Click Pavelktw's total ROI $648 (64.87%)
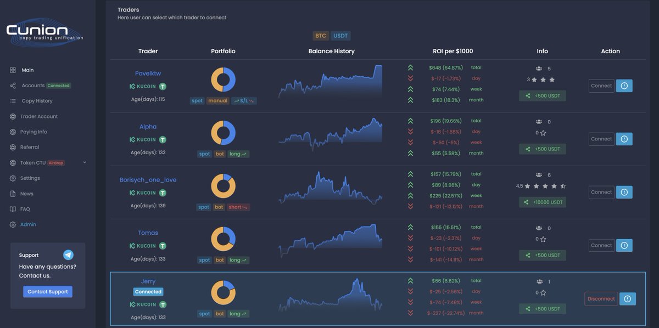Screen dimensions: 659x328 [x=446, y=67]
